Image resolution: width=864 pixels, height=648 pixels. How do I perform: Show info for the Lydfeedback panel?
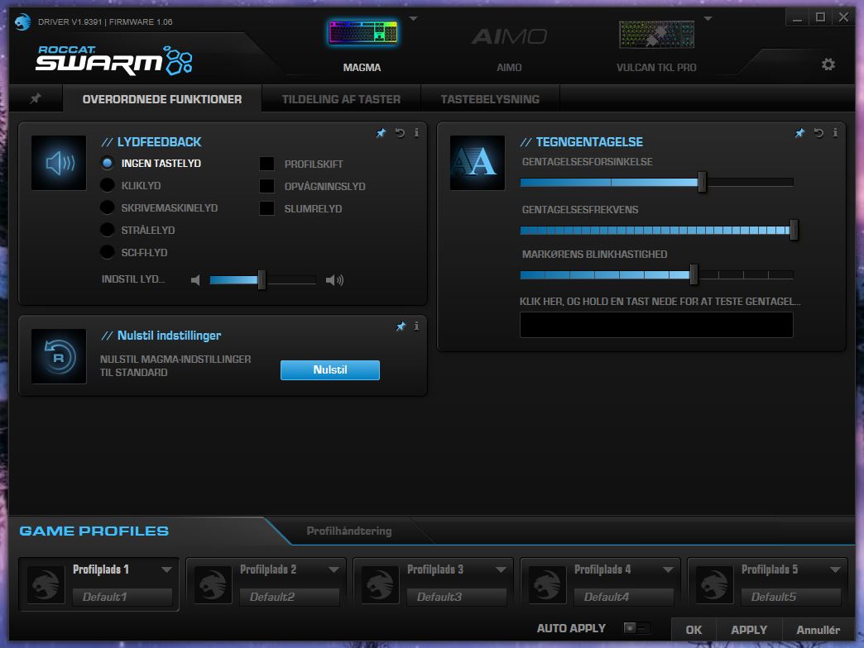(416, 132)
